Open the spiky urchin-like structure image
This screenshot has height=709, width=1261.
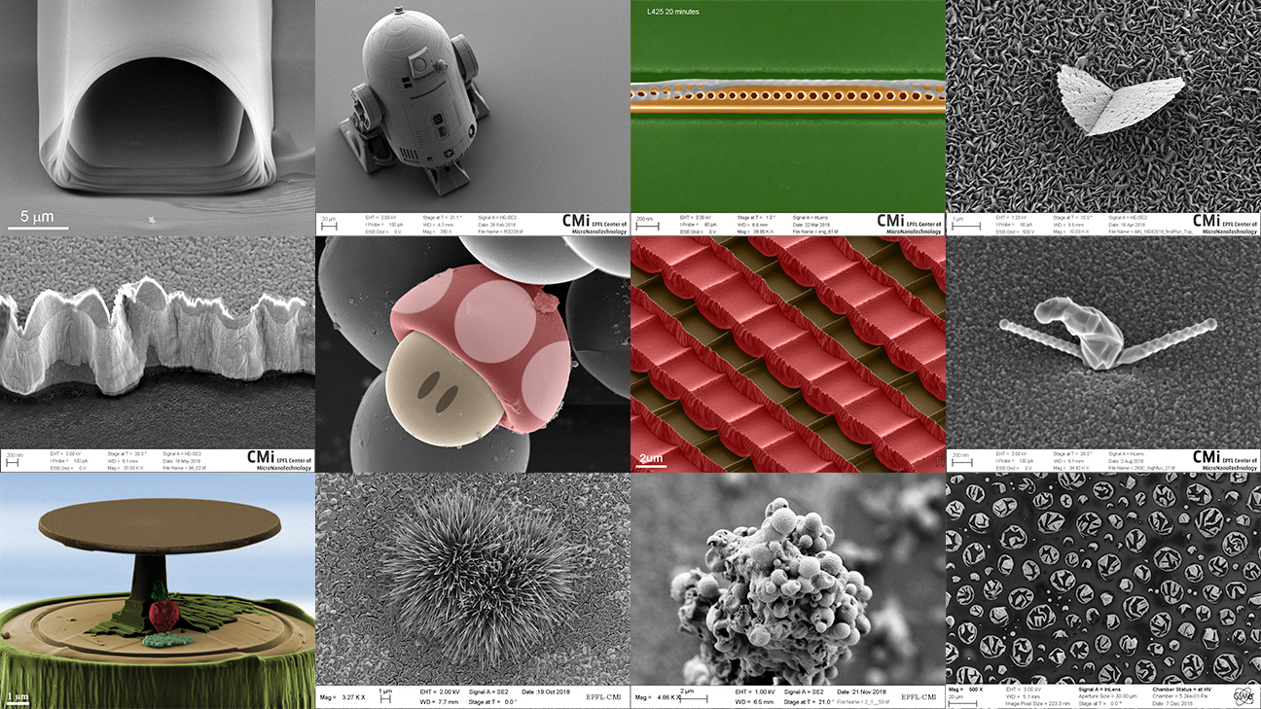tap(472, 574)
